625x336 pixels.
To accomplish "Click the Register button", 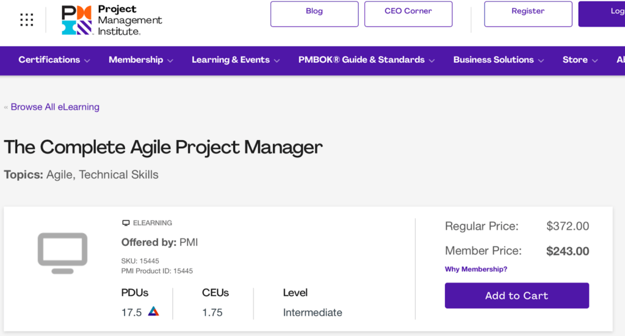I will [528, 14].
